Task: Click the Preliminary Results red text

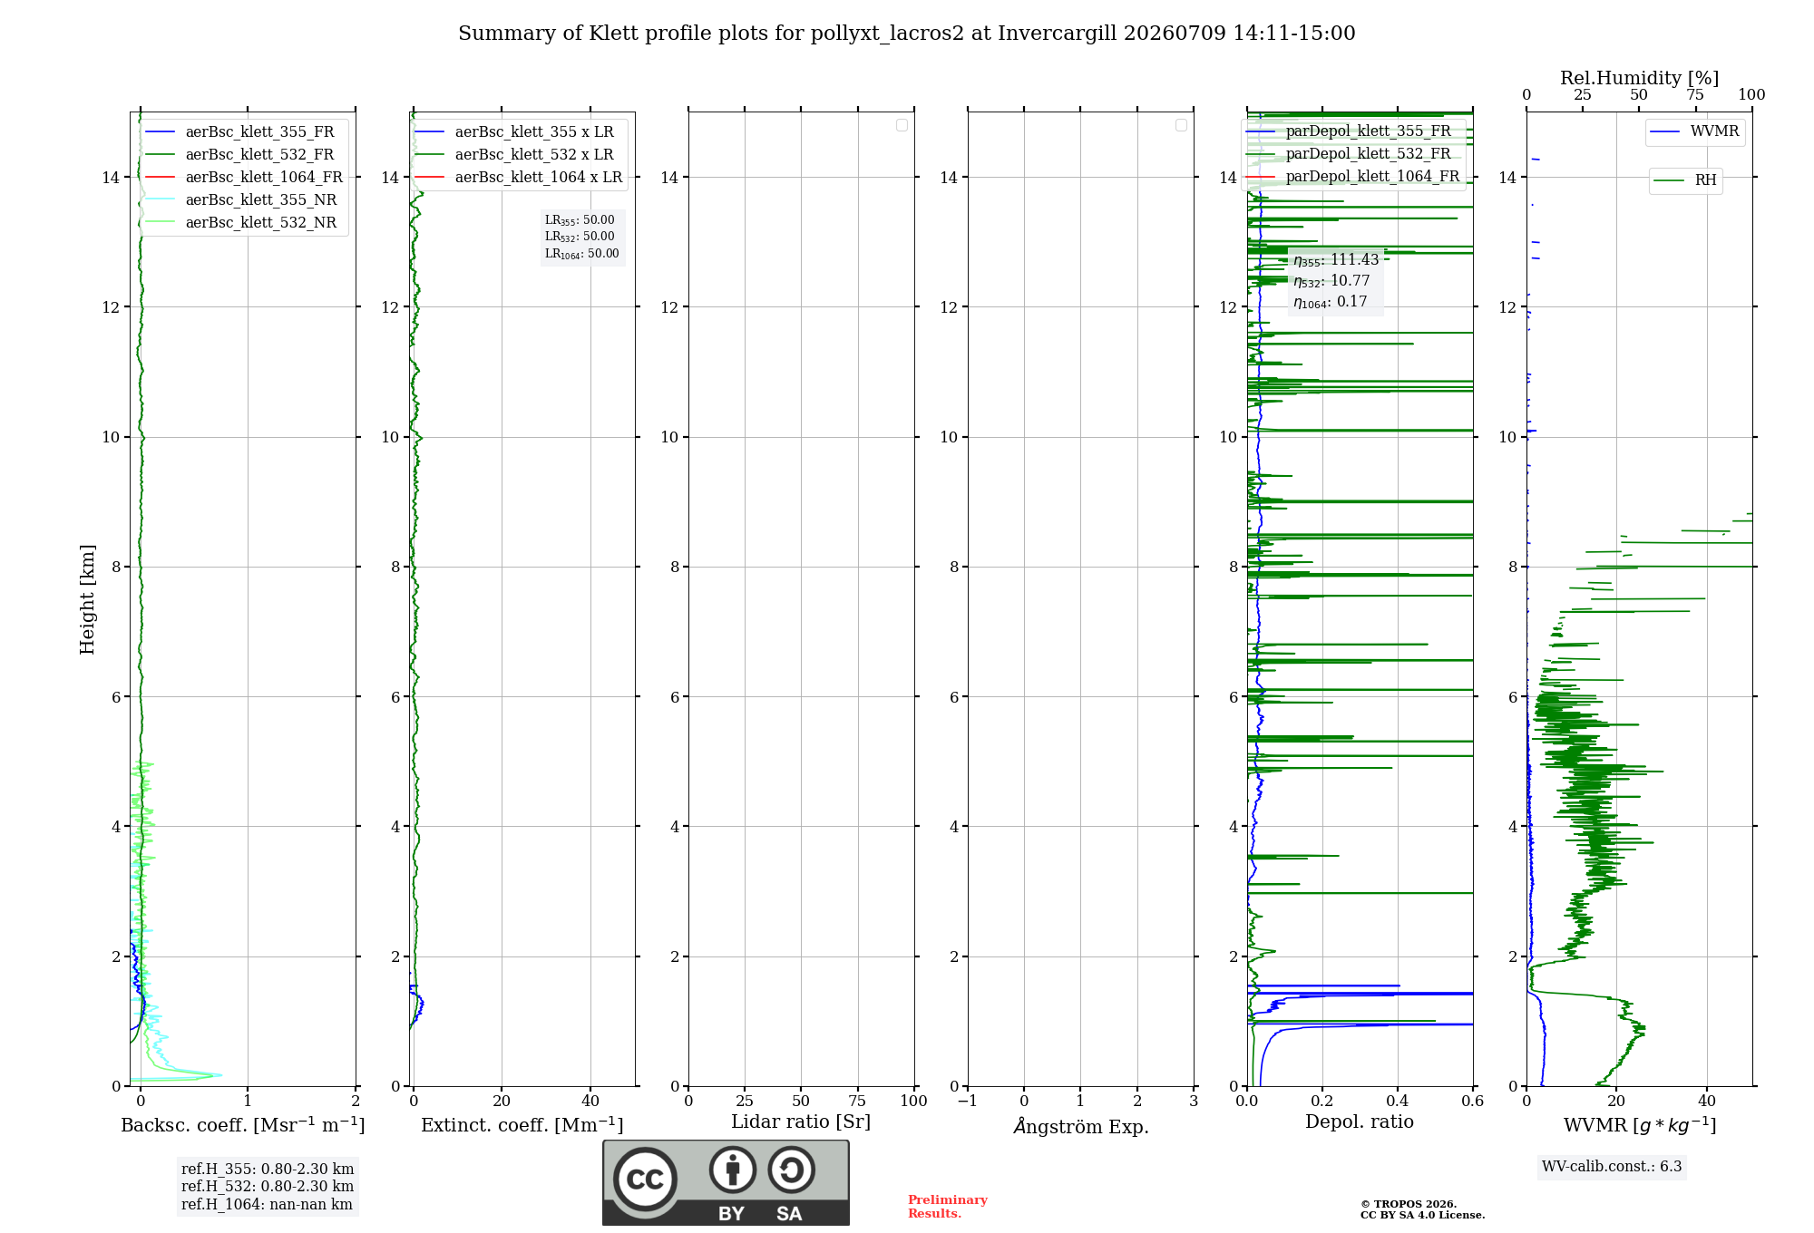Action: [948, 1207]
